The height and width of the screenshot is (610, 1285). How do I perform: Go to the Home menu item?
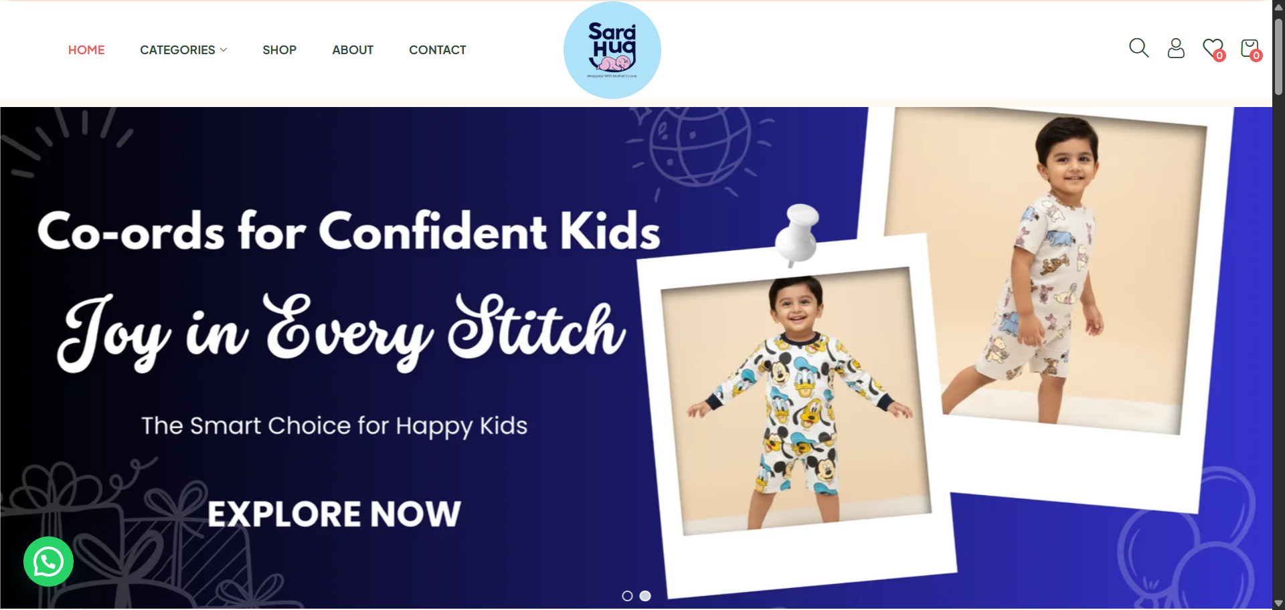click(x=86, y=50)
